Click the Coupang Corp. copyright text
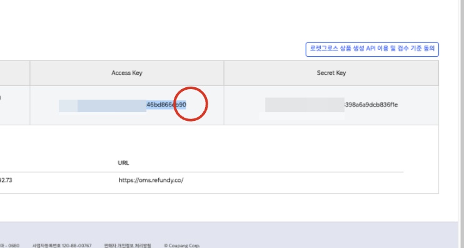 (x=182, y=246)
